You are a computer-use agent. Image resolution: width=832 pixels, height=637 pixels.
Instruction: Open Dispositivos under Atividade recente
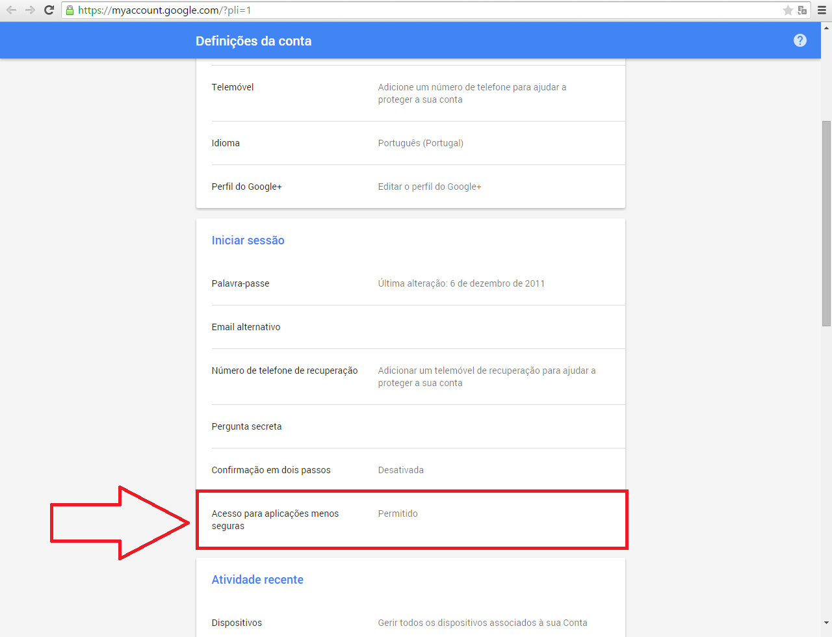pos(411,623)
